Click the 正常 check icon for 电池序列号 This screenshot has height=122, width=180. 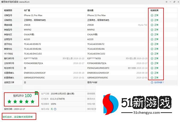[x=152, y=68]
